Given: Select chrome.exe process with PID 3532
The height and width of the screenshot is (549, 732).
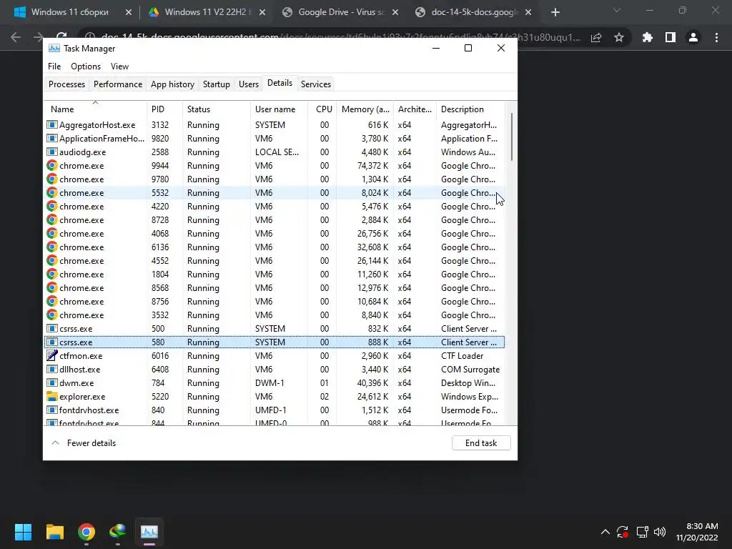Looking at the screenshot, I should (274, 315).
